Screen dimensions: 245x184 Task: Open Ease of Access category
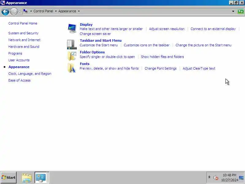pyautogui.click(x=19, y=80)
